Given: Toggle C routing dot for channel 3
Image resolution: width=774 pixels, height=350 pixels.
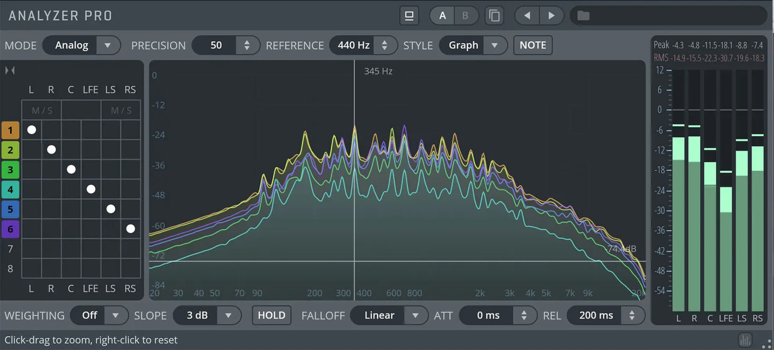Looking at the screenshot, I should pos(71,169).
